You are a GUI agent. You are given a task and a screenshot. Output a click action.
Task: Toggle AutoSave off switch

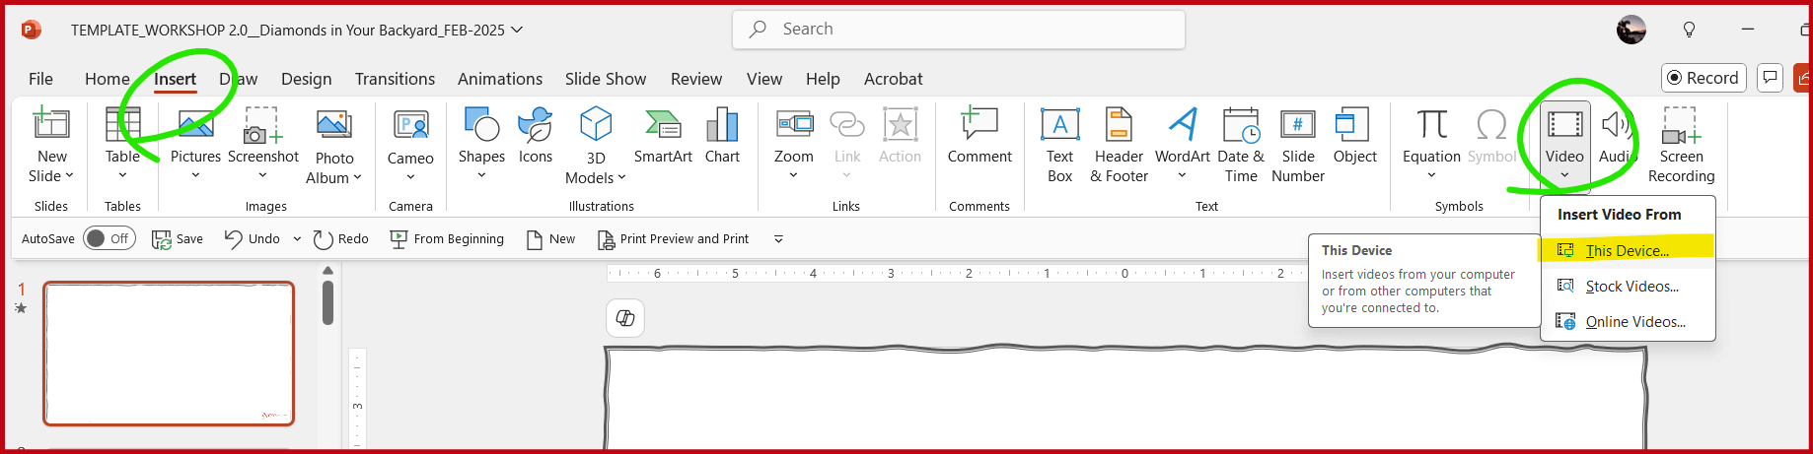tap(109, 238)
